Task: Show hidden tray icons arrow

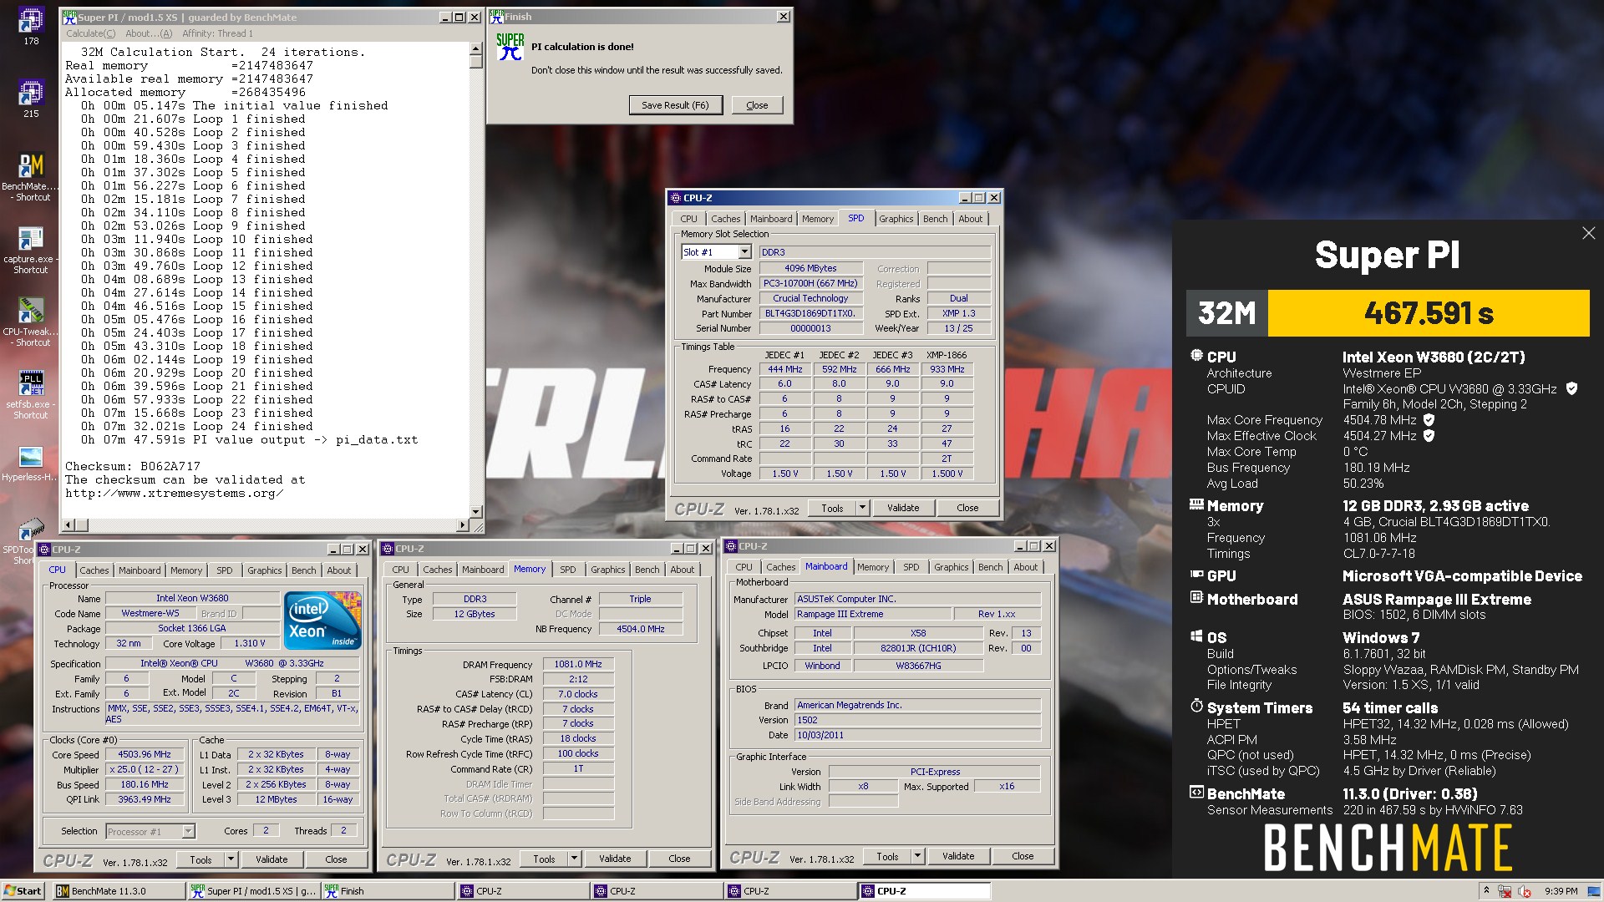Action: [x=1486, y=891]
